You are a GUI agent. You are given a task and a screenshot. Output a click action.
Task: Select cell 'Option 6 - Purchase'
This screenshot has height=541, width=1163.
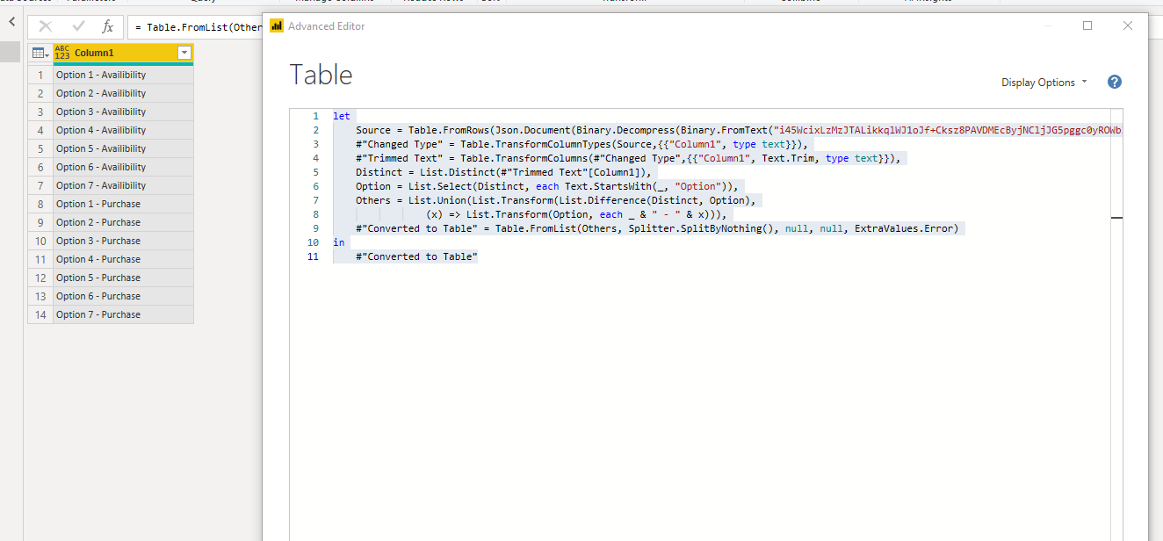(123, 296)
